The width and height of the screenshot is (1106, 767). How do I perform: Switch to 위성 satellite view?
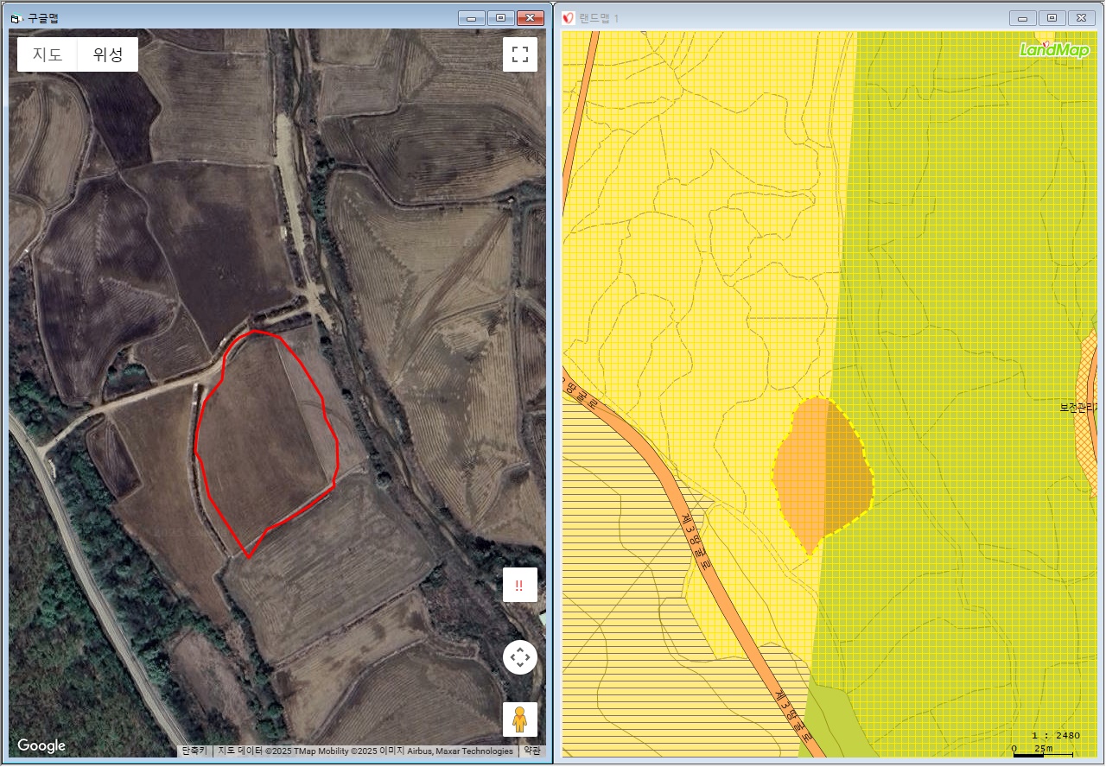(x=108, y=55)
